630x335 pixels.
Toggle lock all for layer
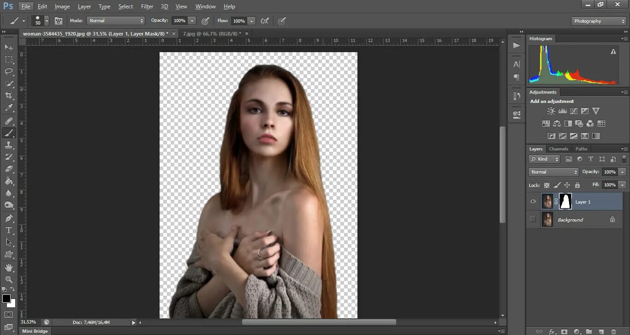tap(577, 185)
